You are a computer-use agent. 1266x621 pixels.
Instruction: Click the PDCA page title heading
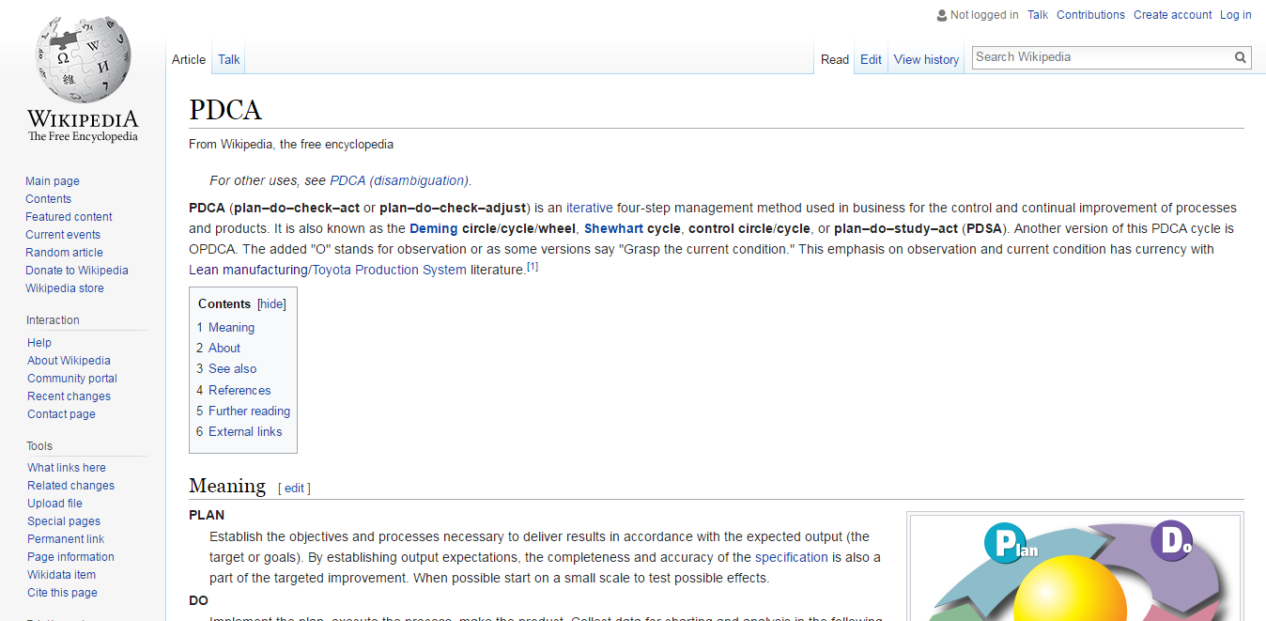click(x=225, y=110)
